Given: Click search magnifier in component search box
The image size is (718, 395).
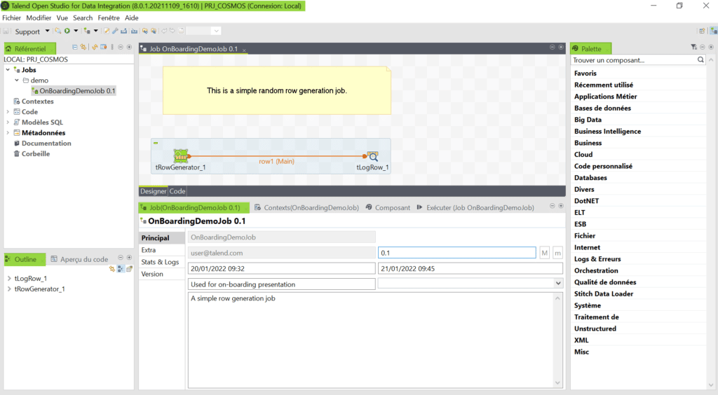Looking at the screenshot, I should pyautogui.click(x=700, y=60).
